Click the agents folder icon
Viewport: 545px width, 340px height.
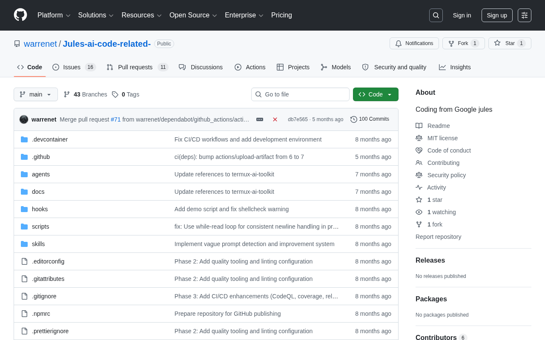pos(24,174)
